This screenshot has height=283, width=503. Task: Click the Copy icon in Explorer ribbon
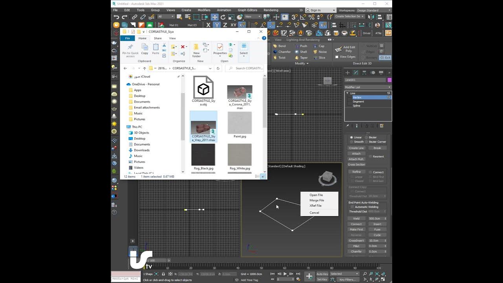click(145, 49)
